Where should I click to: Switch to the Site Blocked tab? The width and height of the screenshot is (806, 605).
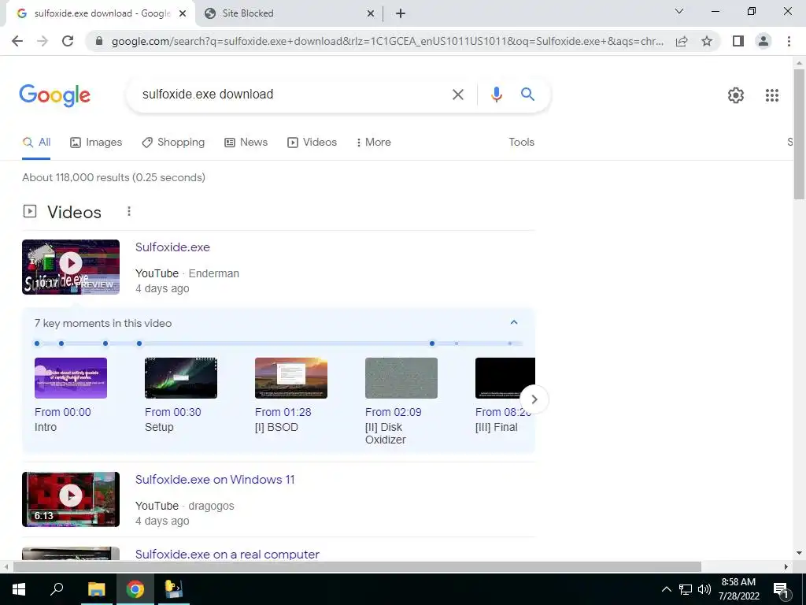click(290, 14)
